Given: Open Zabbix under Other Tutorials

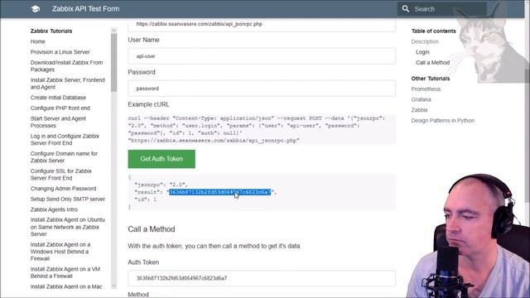Looking at the screenshot, I should click(420, 110).
